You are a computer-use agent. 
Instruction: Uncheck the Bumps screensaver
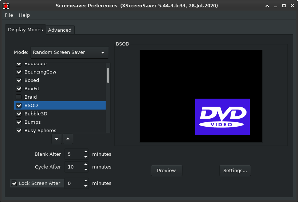[x=19, y=122]
